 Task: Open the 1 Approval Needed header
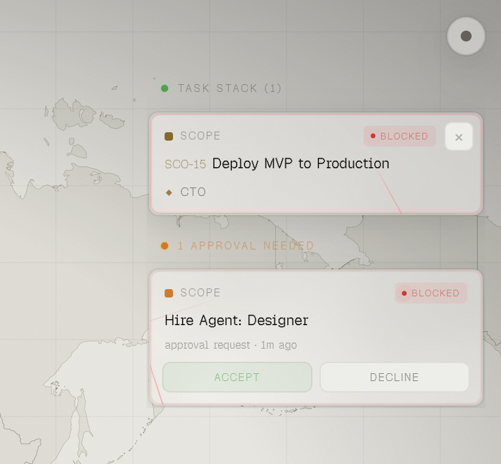coord(246,246)
